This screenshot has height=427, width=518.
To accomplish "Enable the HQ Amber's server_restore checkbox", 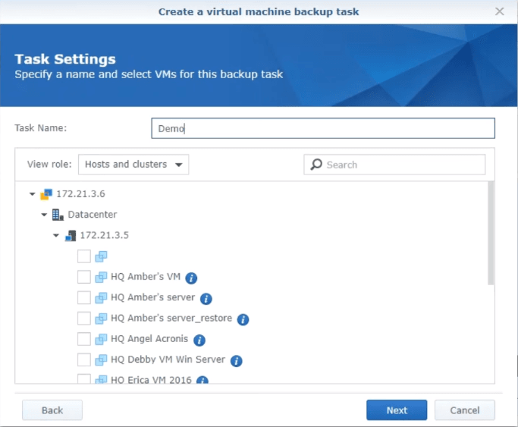I will (84, 319).
